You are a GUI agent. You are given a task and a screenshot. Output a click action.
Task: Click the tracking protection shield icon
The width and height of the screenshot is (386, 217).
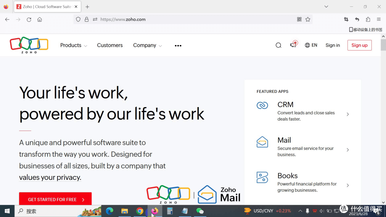tap(78, 19)
